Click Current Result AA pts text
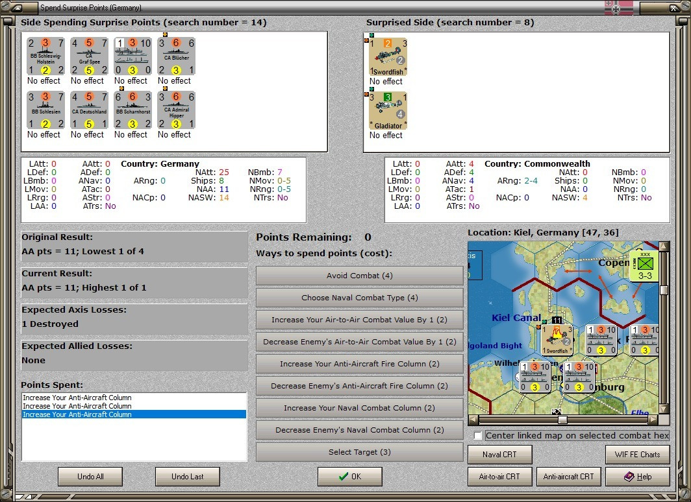Viewport: 691px width, 502px height. [84, 287]
